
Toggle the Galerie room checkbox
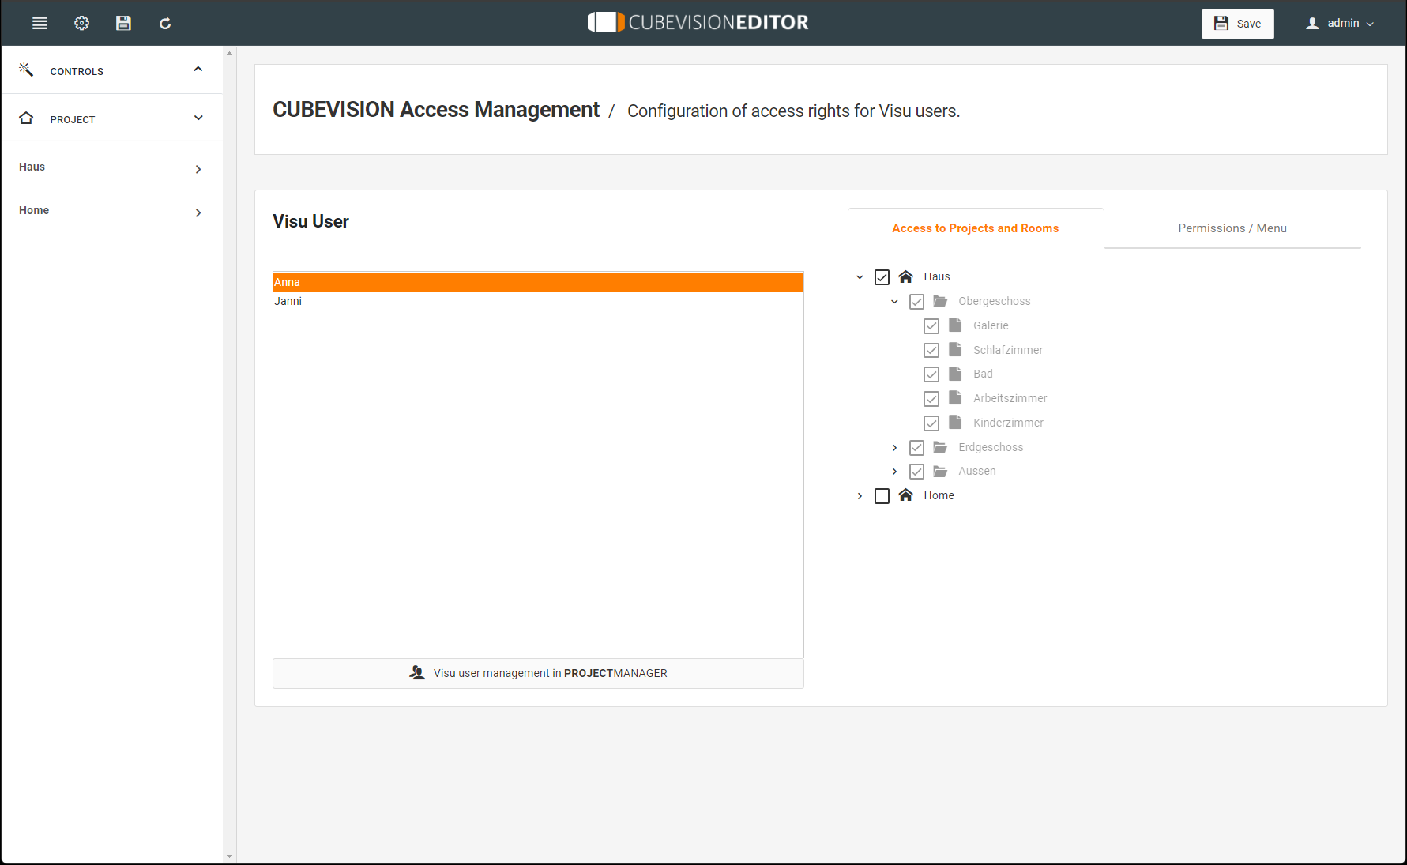931,326
